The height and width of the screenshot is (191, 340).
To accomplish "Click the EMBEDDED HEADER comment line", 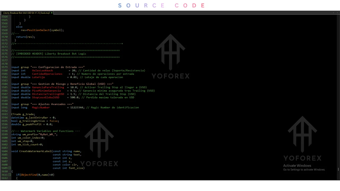I will [49, 54].
